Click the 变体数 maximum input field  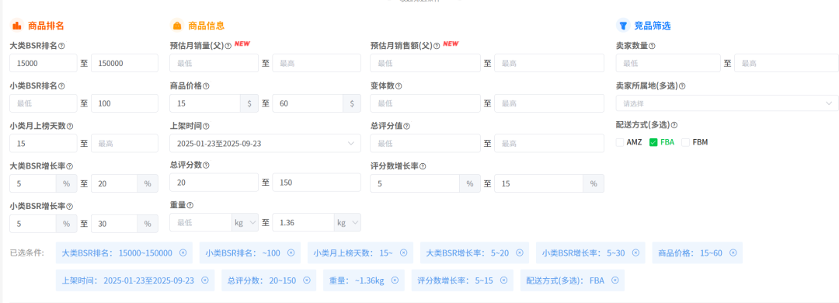[x=549, y=103]
